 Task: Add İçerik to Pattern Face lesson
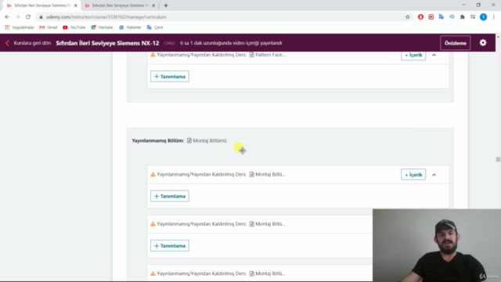[413, 55]
